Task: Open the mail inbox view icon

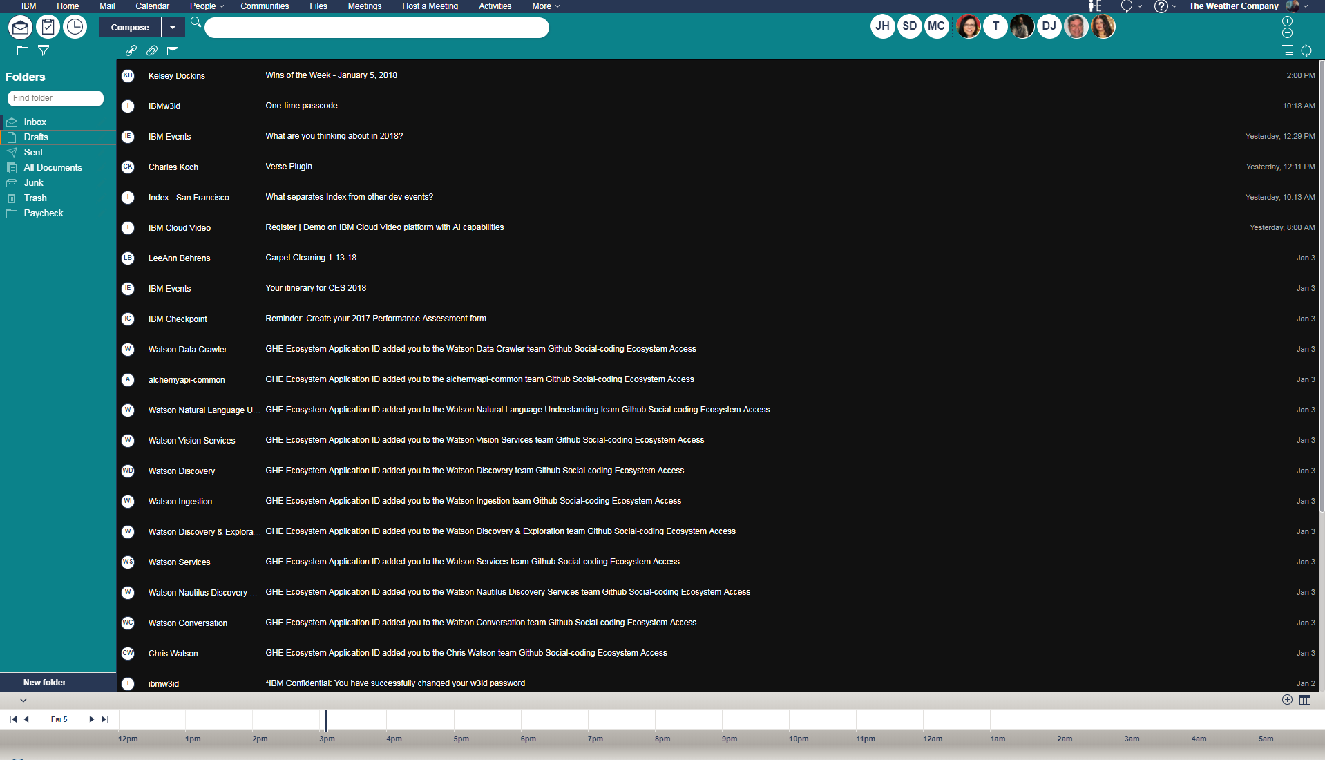Action: [20, 27]
